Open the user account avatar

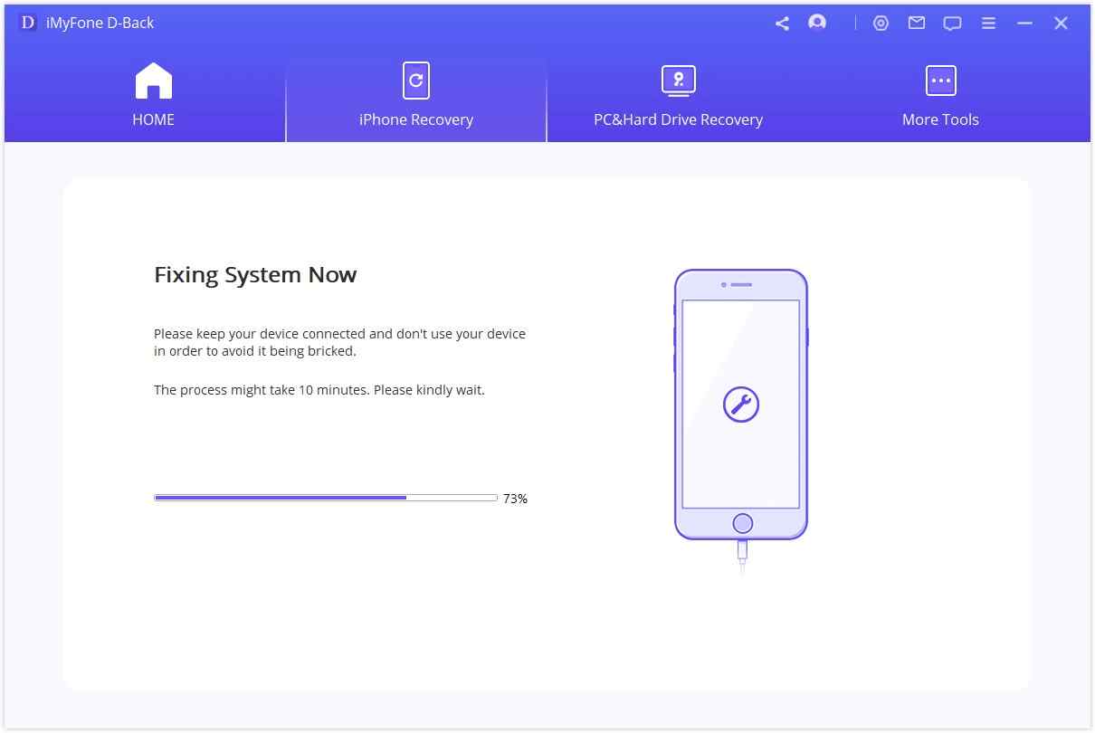[816, 23]
